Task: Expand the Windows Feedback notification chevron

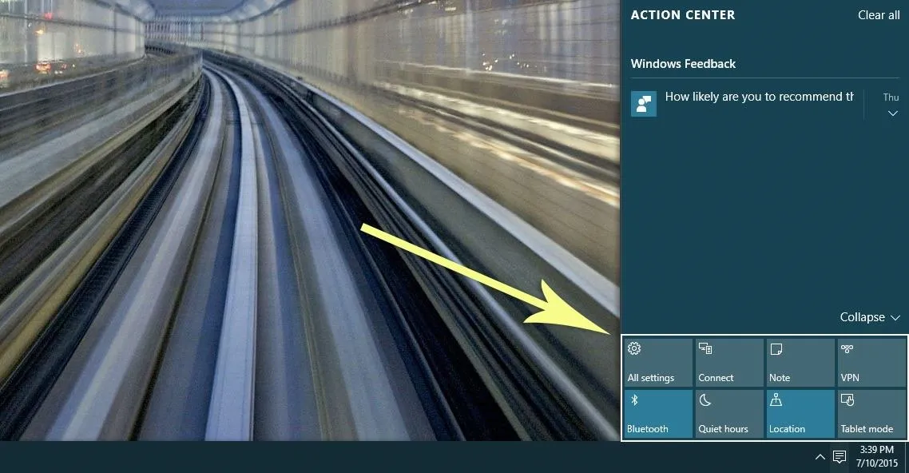Action: click(x=893, y=113)
